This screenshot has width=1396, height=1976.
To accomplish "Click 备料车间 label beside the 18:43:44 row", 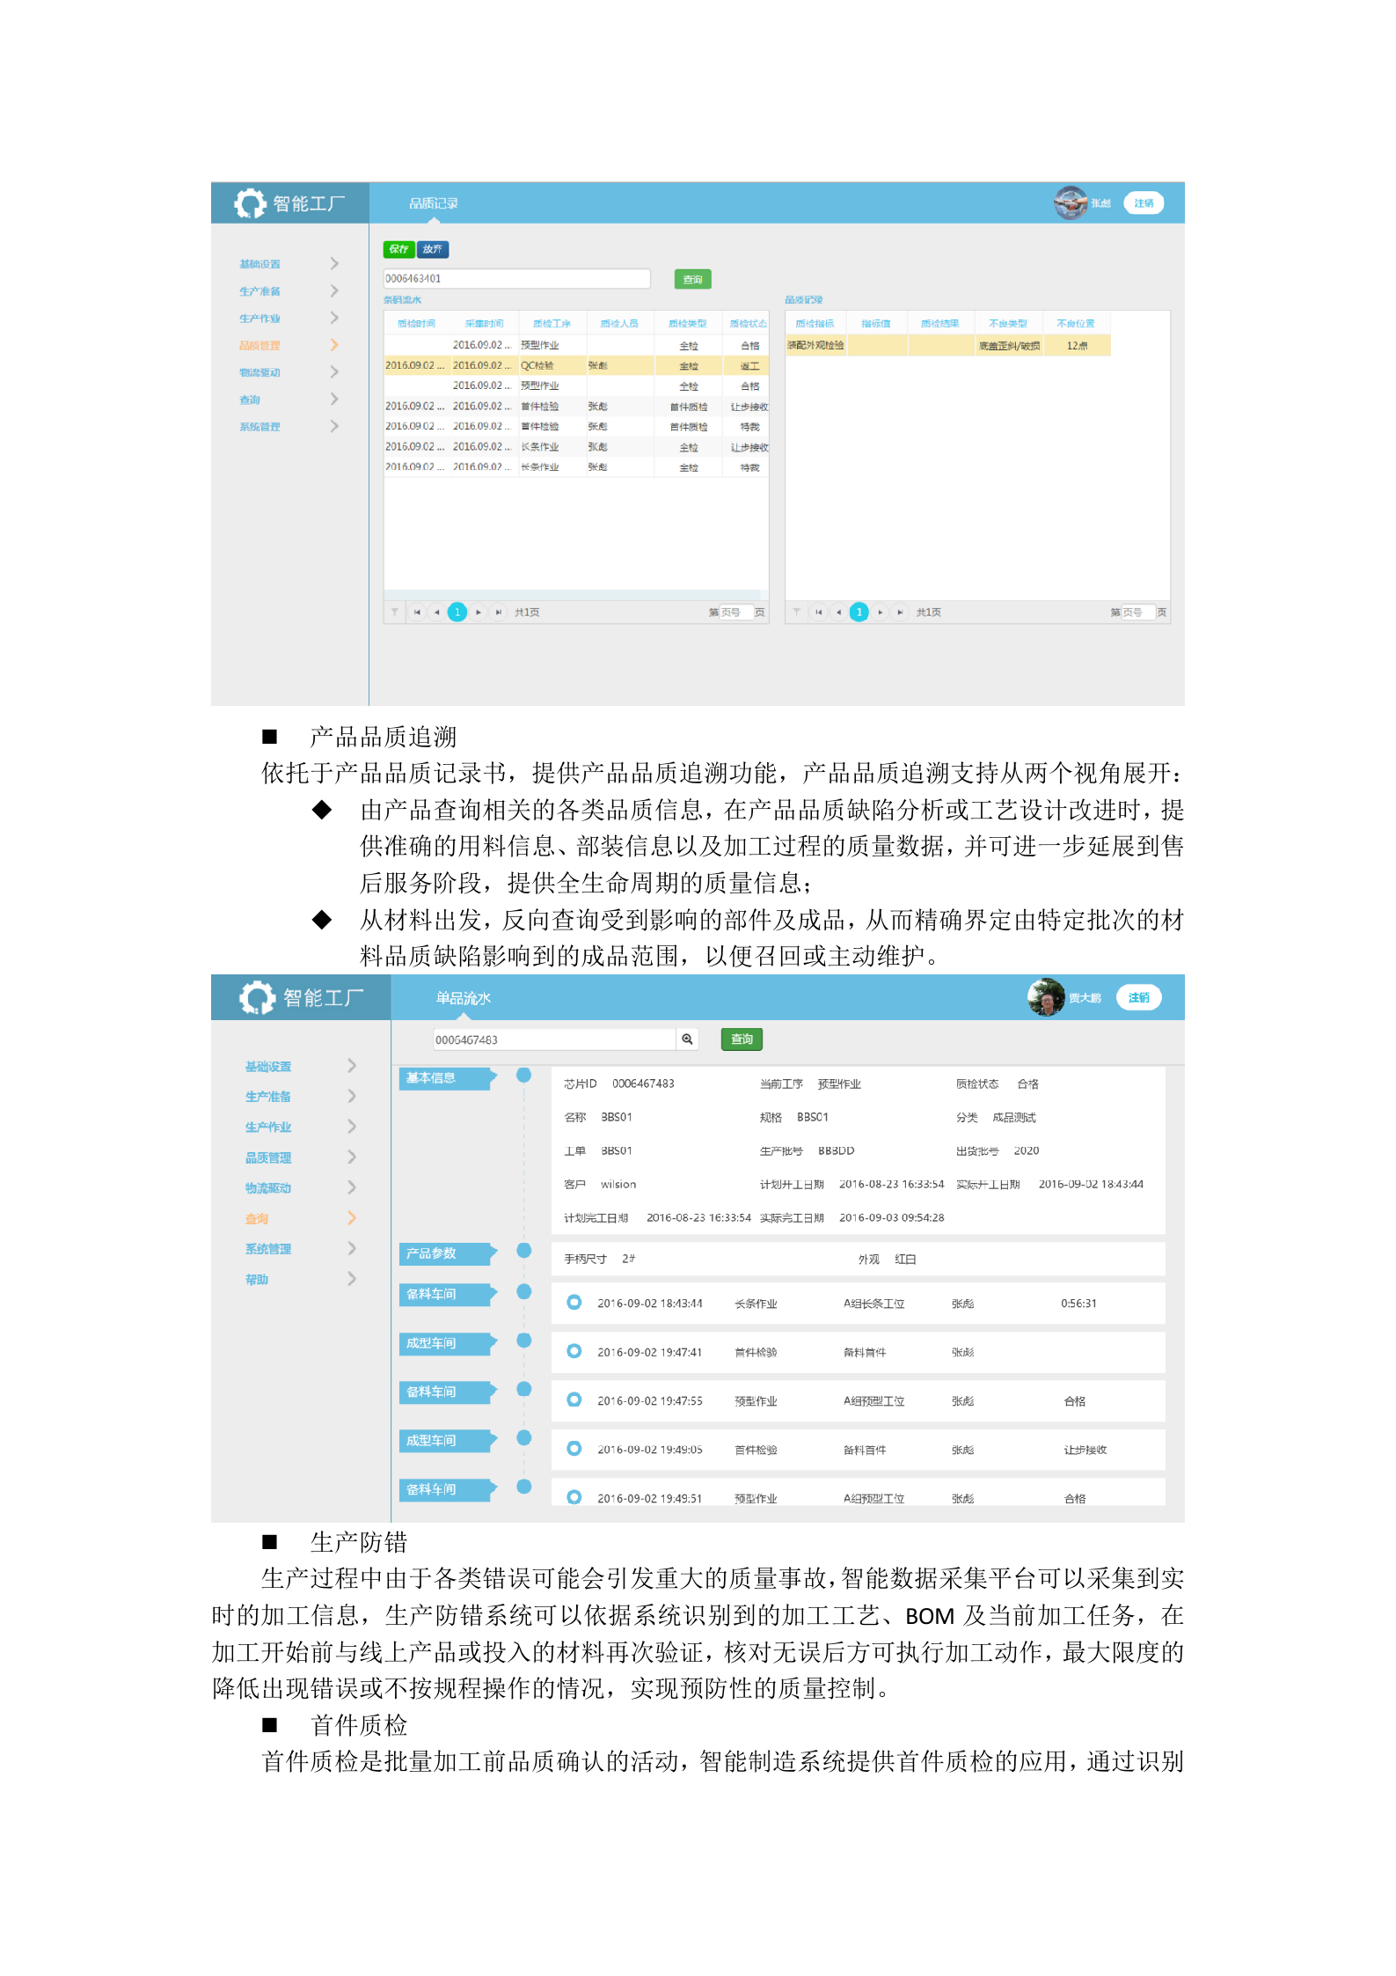I will (449, 1293).
